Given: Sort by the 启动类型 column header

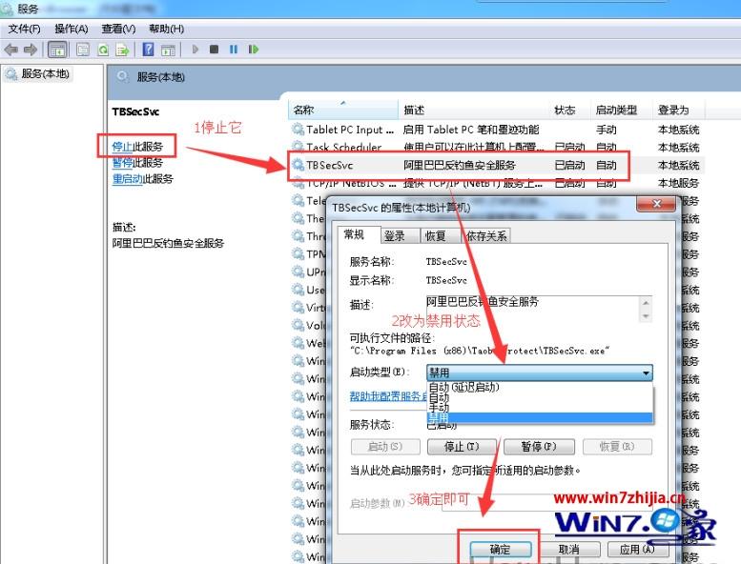Looking at the screenshot, I should [x=622, y=110].
